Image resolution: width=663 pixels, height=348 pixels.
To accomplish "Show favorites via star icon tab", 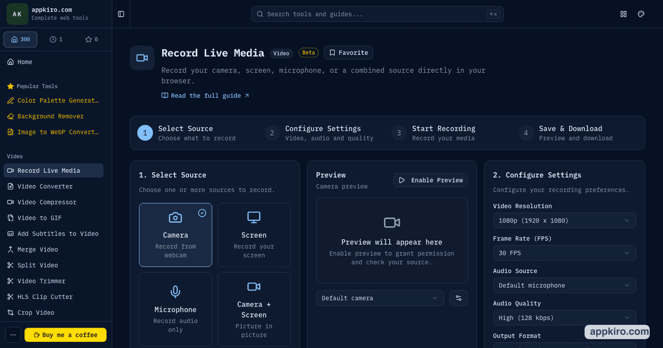I will [91, 39].
